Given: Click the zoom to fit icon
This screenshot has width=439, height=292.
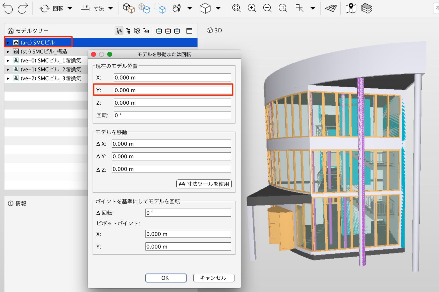Looking at the screenshot, I should tap(236, 8).
